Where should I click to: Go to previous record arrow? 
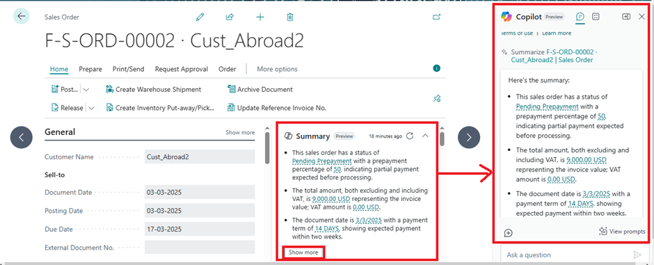tap(22, 137)
